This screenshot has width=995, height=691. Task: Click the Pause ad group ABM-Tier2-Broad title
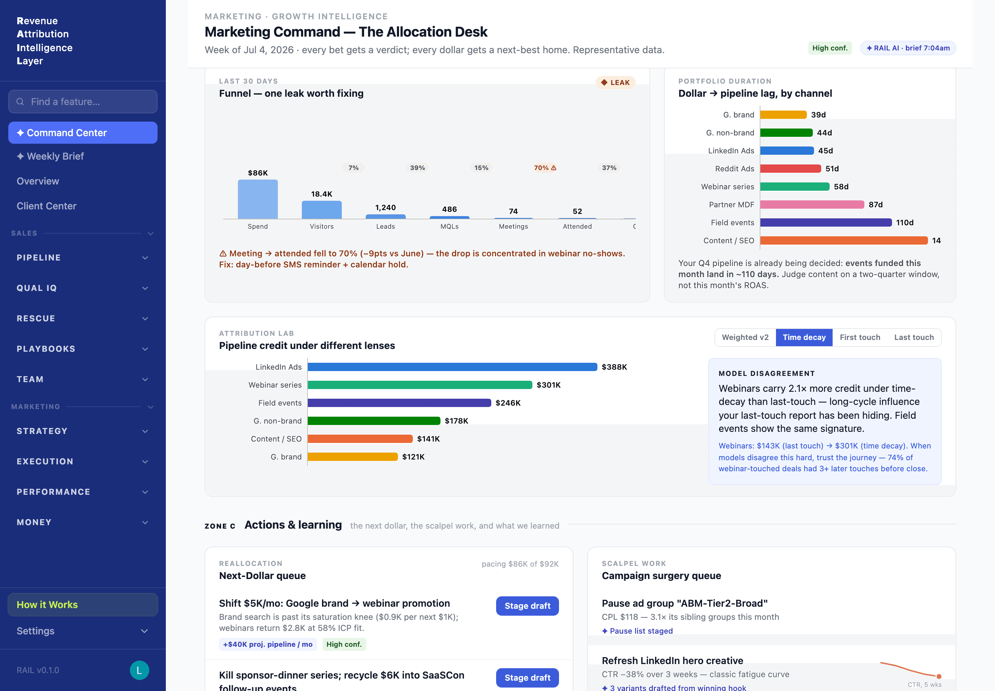tap(684, 604)
